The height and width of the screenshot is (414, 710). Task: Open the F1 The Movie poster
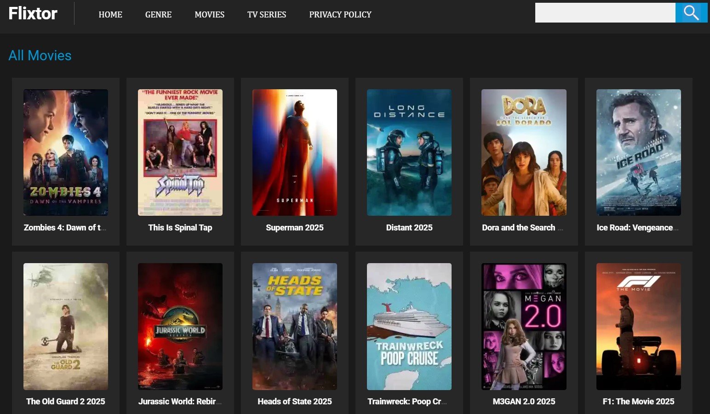point(639,327)
